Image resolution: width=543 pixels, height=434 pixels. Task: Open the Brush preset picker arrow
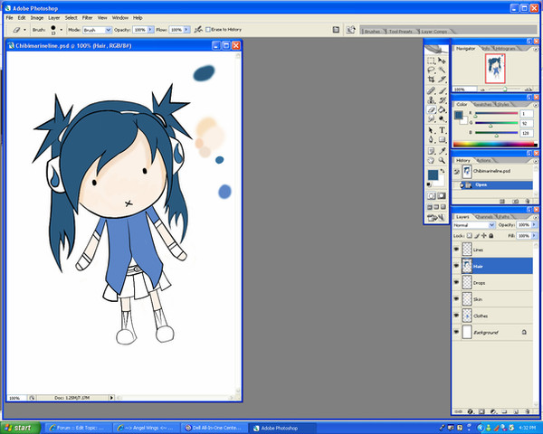click(x=62, y=30)
